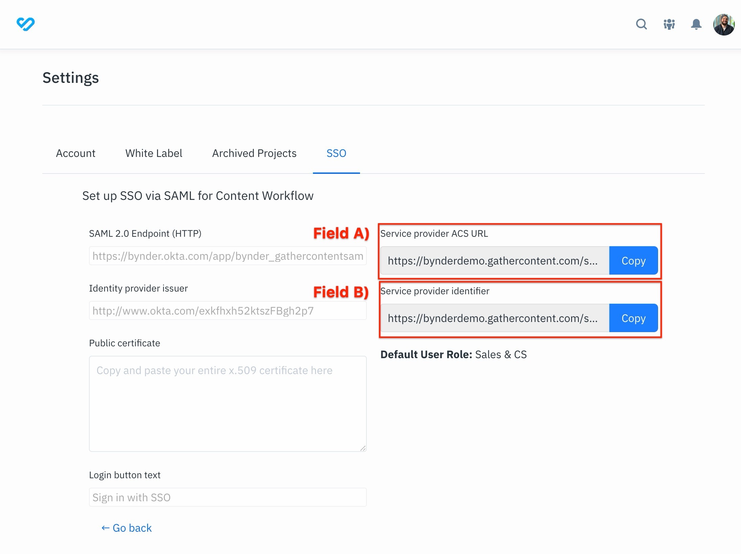
Task: Click the 'Public certificate' label
Action: (125, 343)
